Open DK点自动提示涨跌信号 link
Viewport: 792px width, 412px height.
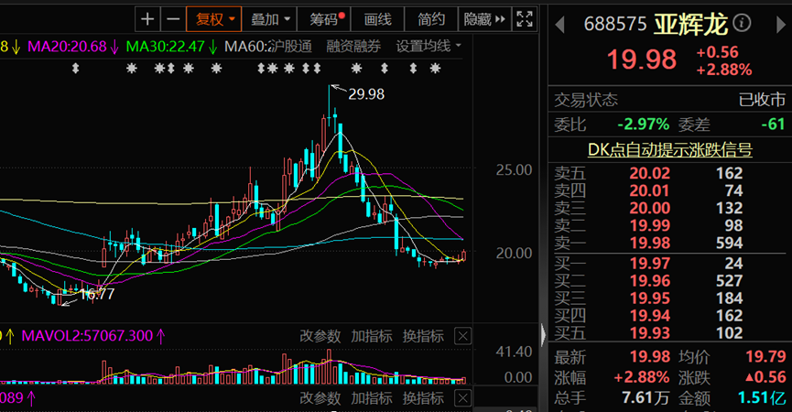click(669, 150)
